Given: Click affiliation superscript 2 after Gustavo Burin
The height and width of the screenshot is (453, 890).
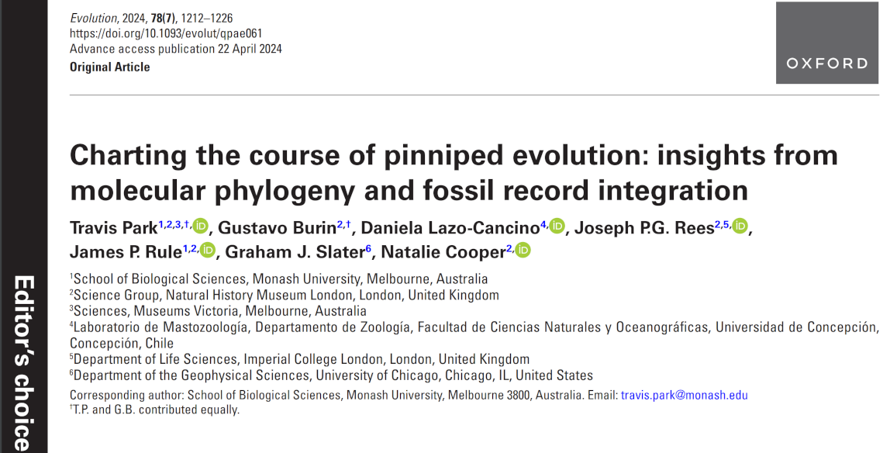Looking at the screenshot, I should [340, 223].
